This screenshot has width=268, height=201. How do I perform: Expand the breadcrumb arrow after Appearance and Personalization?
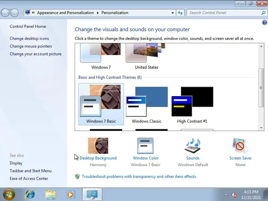click(97, 13)
